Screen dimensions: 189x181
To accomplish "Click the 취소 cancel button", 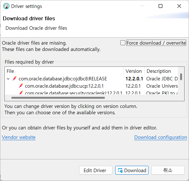I will point(168,170).
